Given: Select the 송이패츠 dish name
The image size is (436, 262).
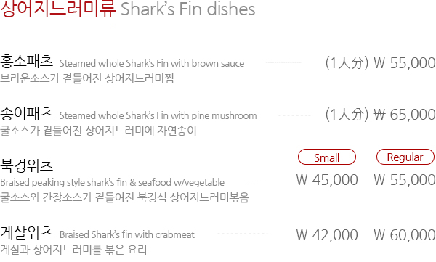Looking at the screenshot, I should tap(26, 114).
